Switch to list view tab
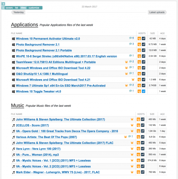Image resolution: width=178 pixels, height=179 pixels. click(x=16, y=8)
